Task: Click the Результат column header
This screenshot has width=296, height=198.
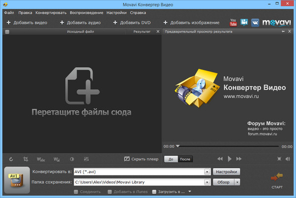Action: pos(142,32)
